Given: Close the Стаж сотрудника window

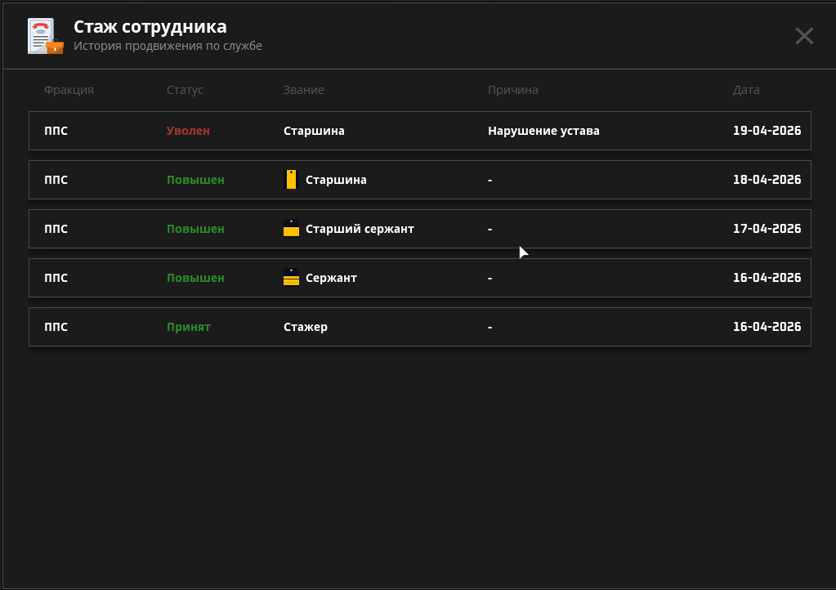Looking at the screenshot, I should [x=804, y=36].
